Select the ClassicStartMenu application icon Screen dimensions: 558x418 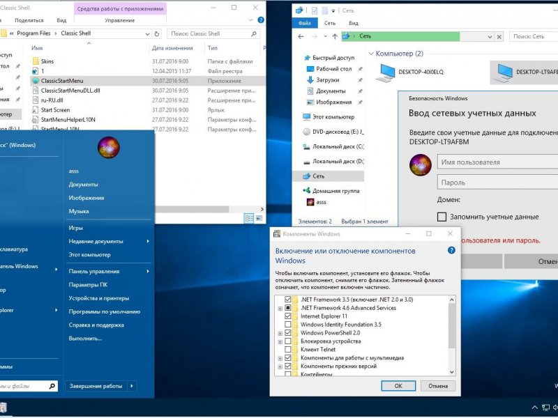pyautogui.click(x=36, y=81)
